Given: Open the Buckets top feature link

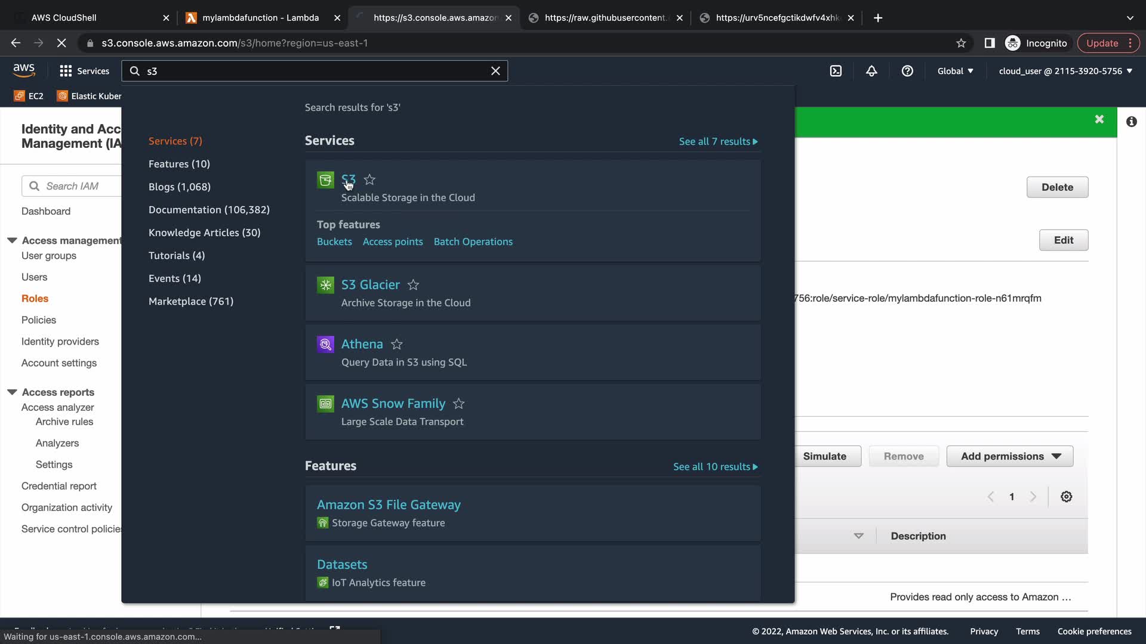Looking at the screenshot, I should point(334,241).
